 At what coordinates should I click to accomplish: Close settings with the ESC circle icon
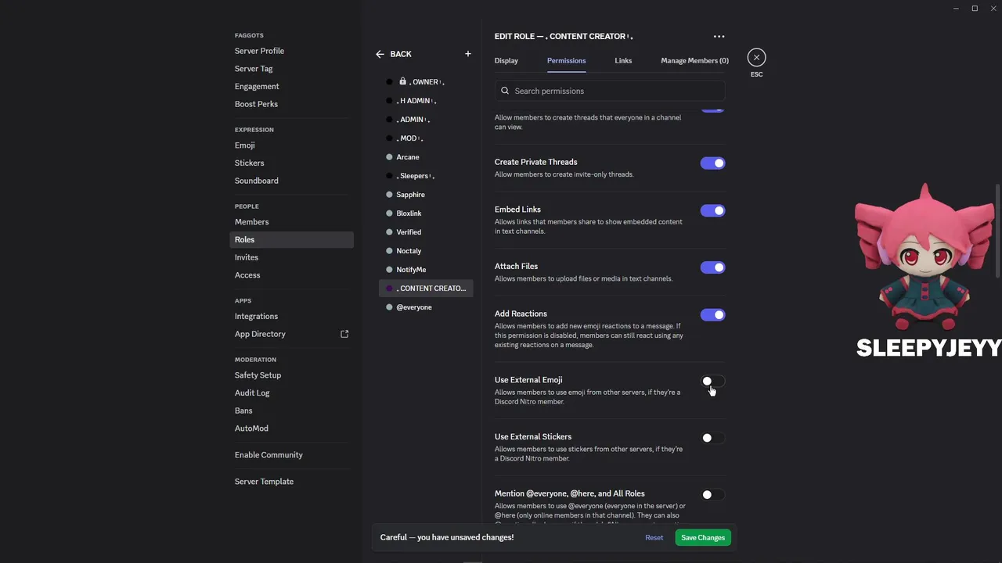[756, 57]
